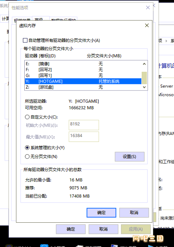This screenshot has width=174, height=247.
Task: Select the 自定义大小 radio option
Action: coord(27,117)
